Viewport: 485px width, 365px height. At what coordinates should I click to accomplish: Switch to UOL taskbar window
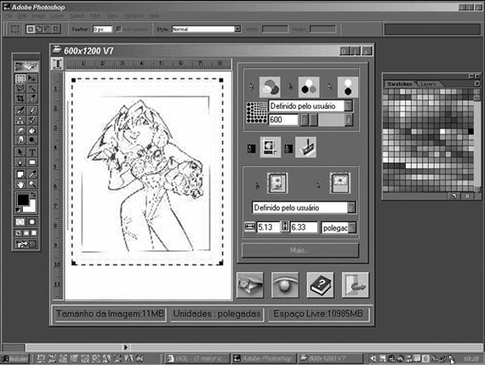tap(197, 359)
